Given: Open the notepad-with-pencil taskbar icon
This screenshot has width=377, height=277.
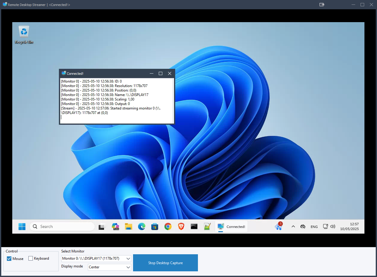Looking at the screenshot, I should pos(207,227).
